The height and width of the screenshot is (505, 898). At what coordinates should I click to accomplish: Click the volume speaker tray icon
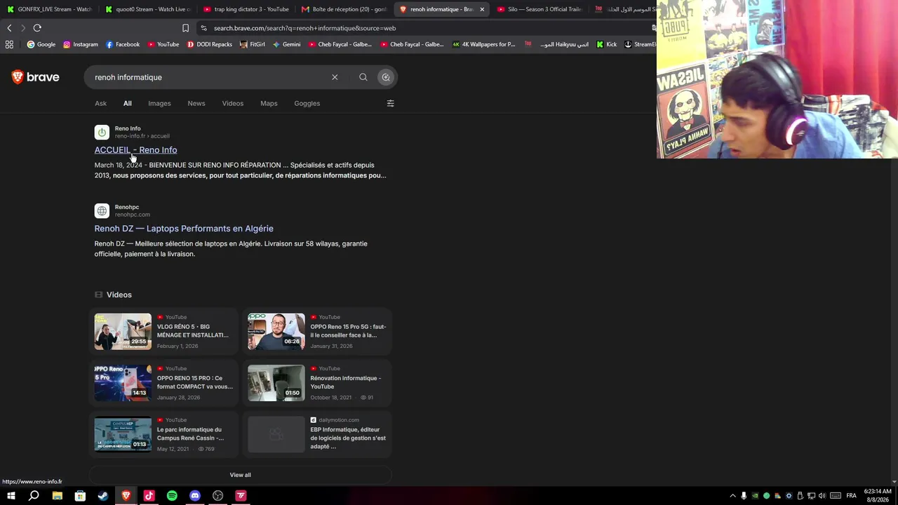[x=822, y=496]
